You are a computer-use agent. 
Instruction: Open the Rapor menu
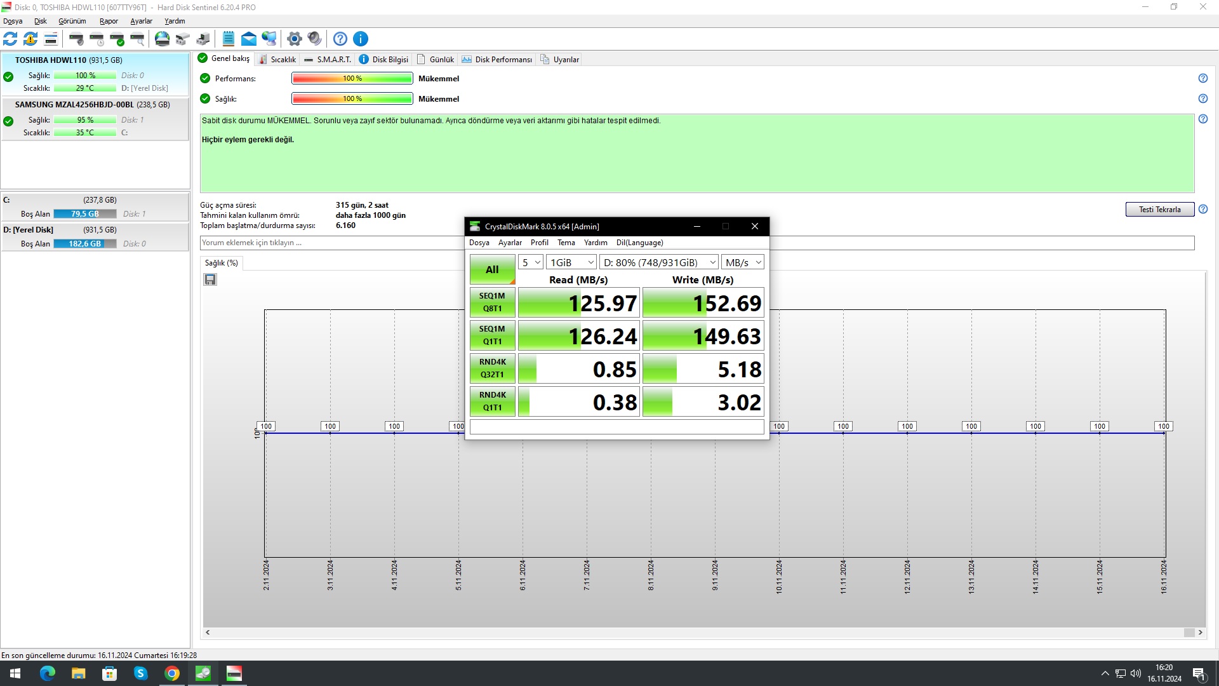[x=109, y=21]
